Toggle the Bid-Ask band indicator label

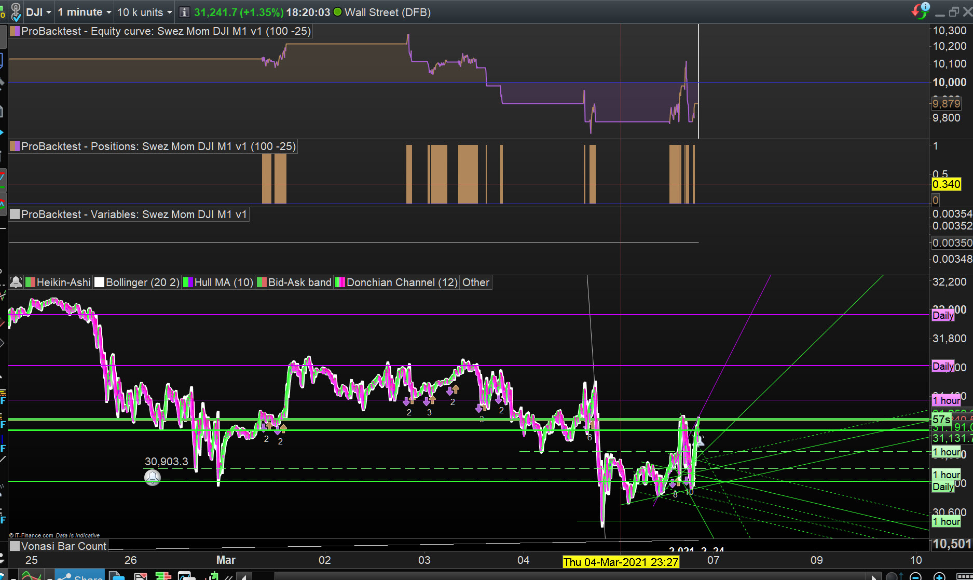(299, 282)
